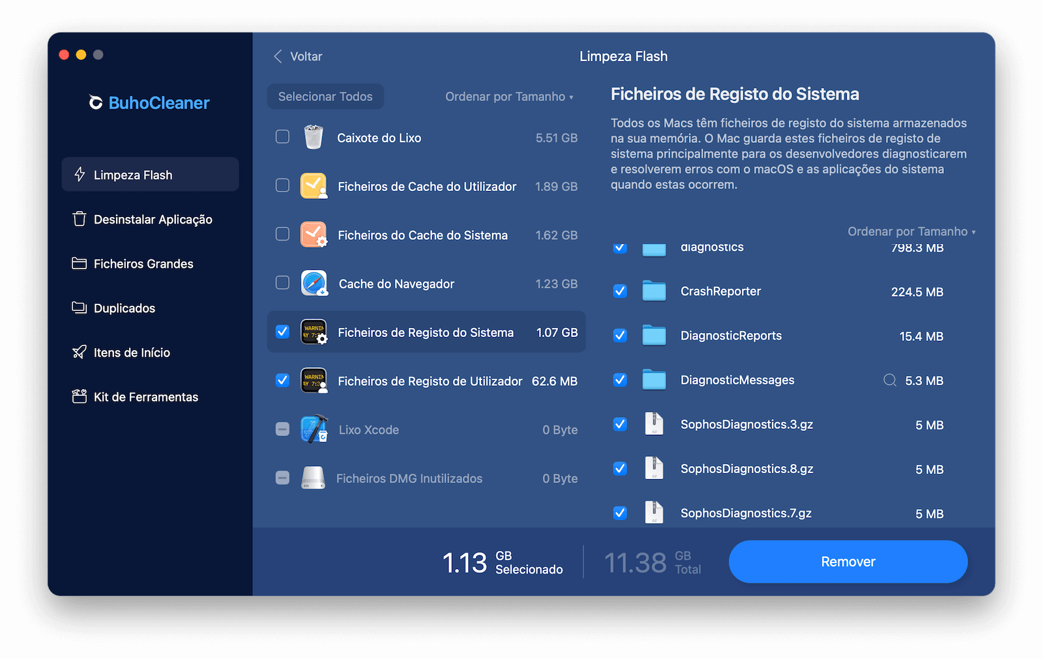Switch to Ficheiros Grandes section

[x=150, y=263]
